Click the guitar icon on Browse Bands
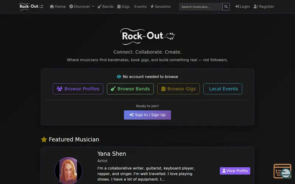 tap(113, 89)
